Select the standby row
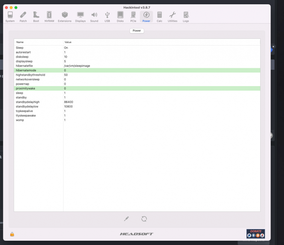 [137, 97]
